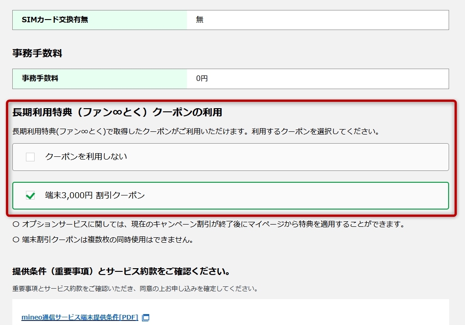Uncheck the green 端末3,000円 coupon checkmark
465x325 pixels.
(x=30, y=196)
